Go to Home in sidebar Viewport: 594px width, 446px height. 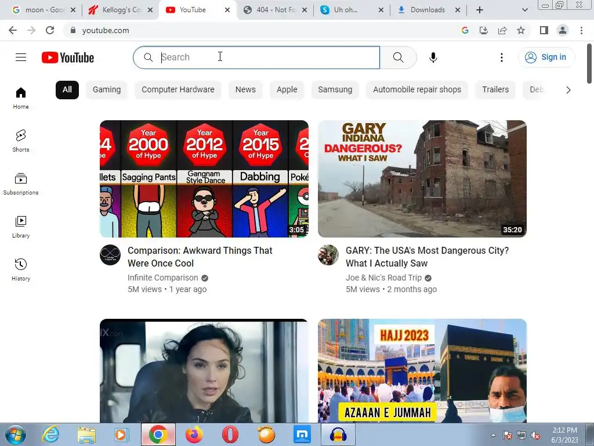coord(21,98)
